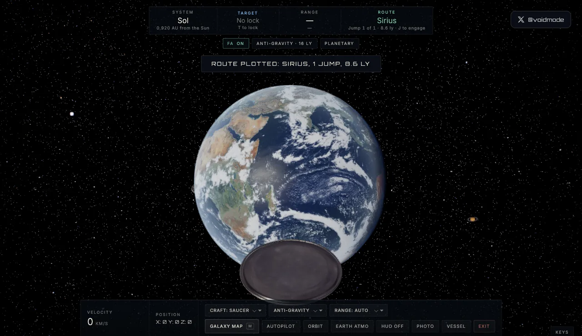Click the red EXIT button
582x336 pixels.
tap(484, 326)
